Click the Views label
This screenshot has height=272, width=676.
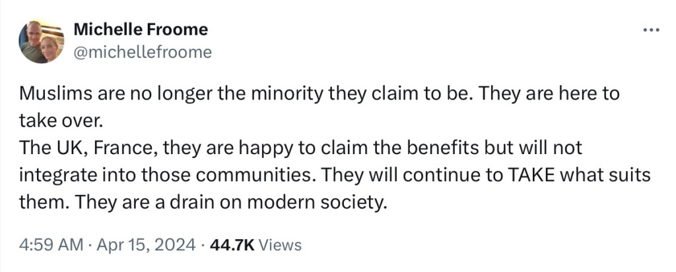click(x=280, y=246)
